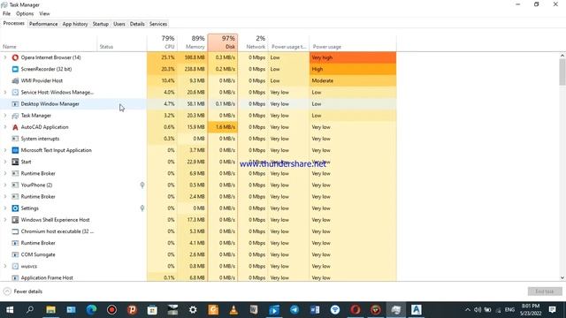The image size is (566, 318).
Task: Expand the Task Manager process row
Action: tap(5, 116)
